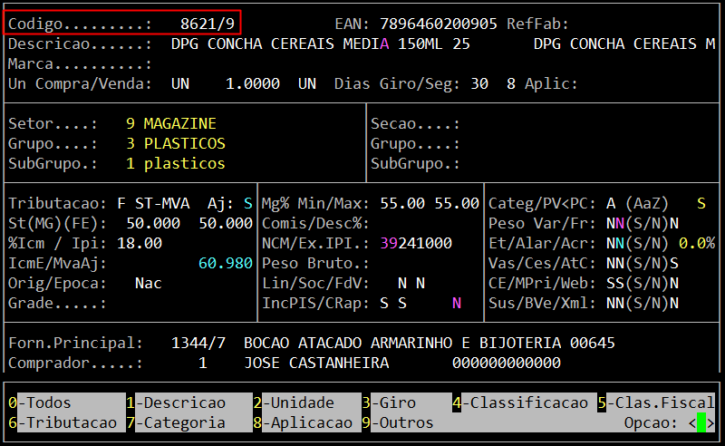
Task: Select the Setor value 9 MAGAZINE
Action: pyautogui.click(x=171, y=123)
